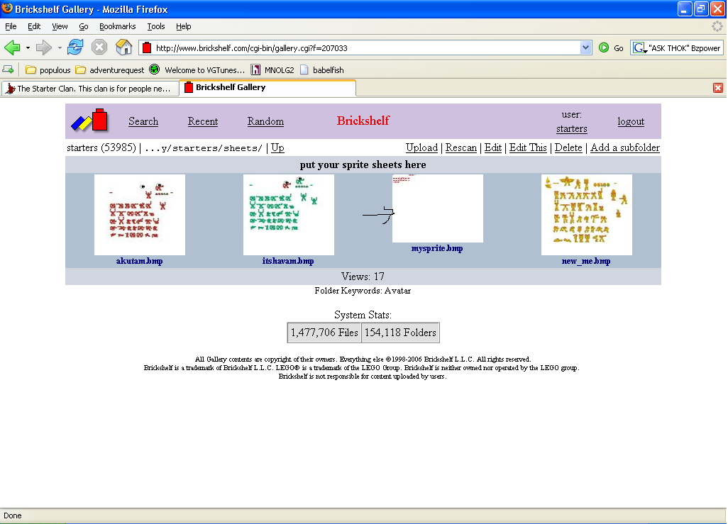This screenshot has height=524, width=728.
Task: Click the starters user link
Action: click(x=571, y=128)
